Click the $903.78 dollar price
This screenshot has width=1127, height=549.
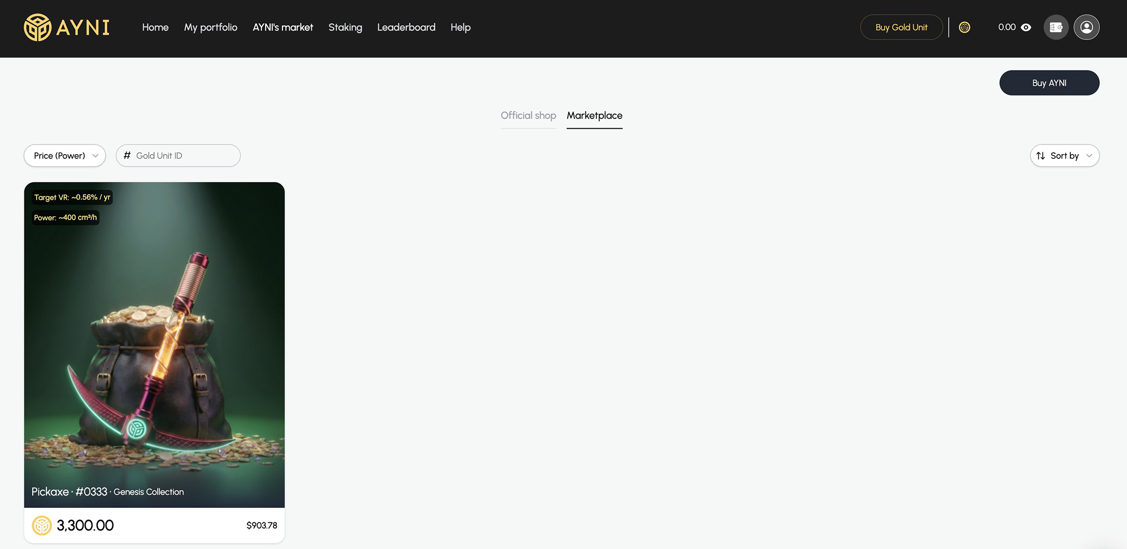click(262, 525)
